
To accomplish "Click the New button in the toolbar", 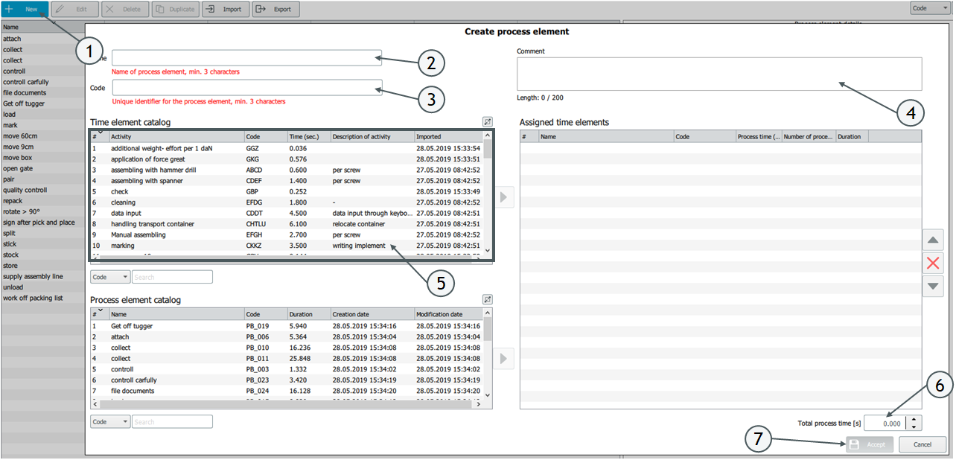I will [25, 9].
